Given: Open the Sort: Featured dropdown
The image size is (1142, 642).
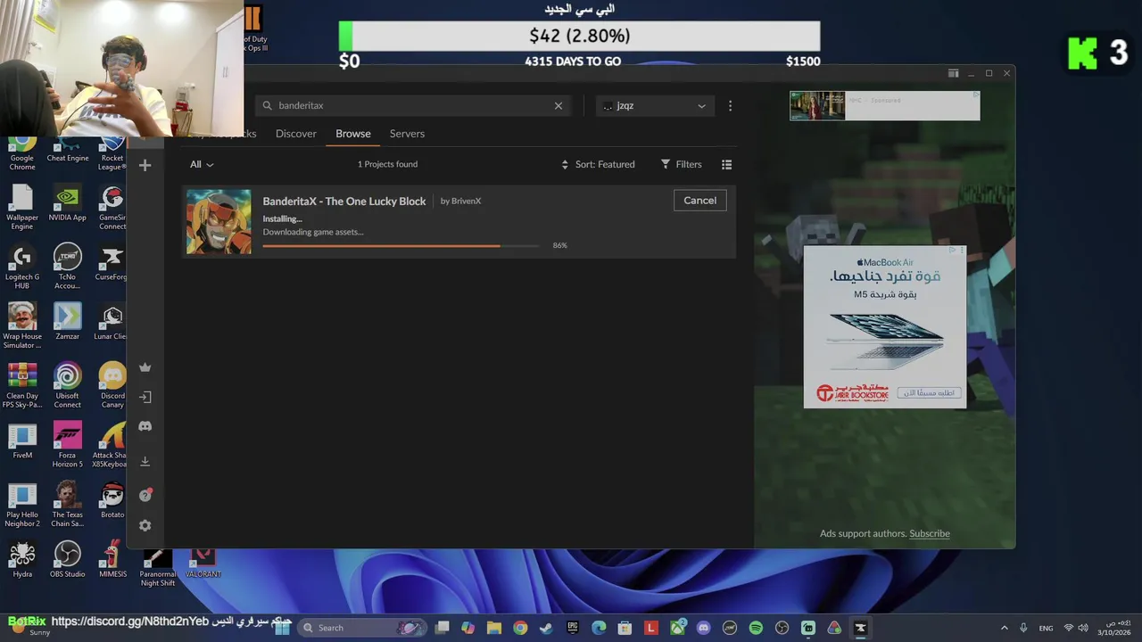Looking at the screenshot, I should [x=598, y=164].
